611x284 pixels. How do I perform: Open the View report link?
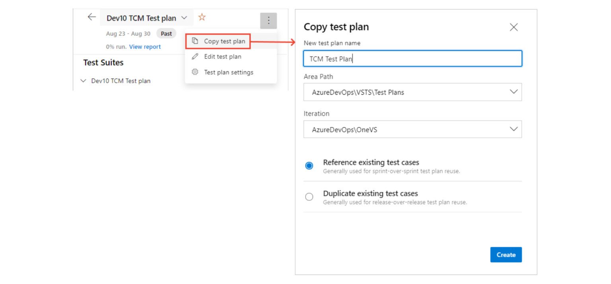[145, 46]
